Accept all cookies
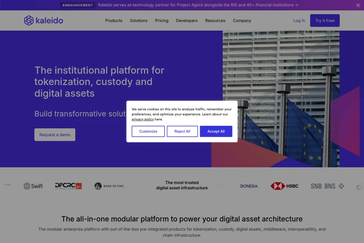This screenshot has height=243, width=364. [216, 131]
